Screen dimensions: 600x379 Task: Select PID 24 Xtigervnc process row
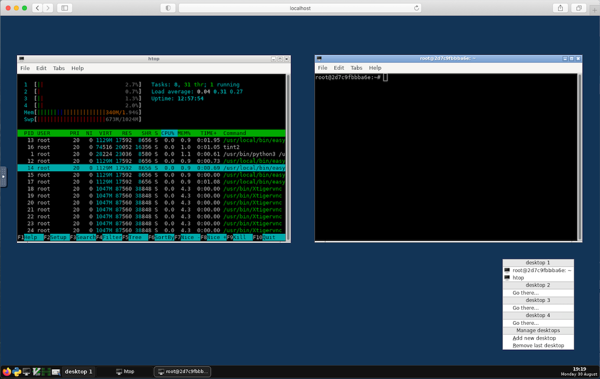point(151,230)
